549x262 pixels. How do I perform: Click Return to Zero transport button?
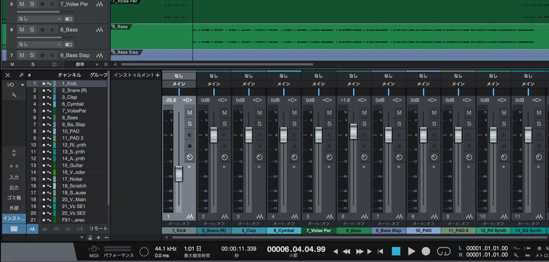380,251
